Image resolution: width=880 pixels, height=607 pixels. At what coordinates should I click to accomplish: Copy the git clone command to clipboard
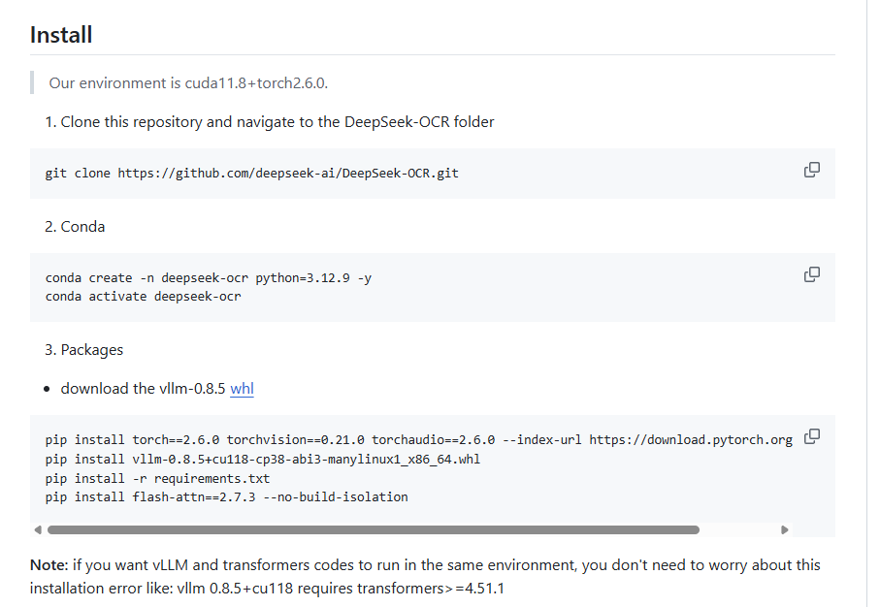coord(811,169)
